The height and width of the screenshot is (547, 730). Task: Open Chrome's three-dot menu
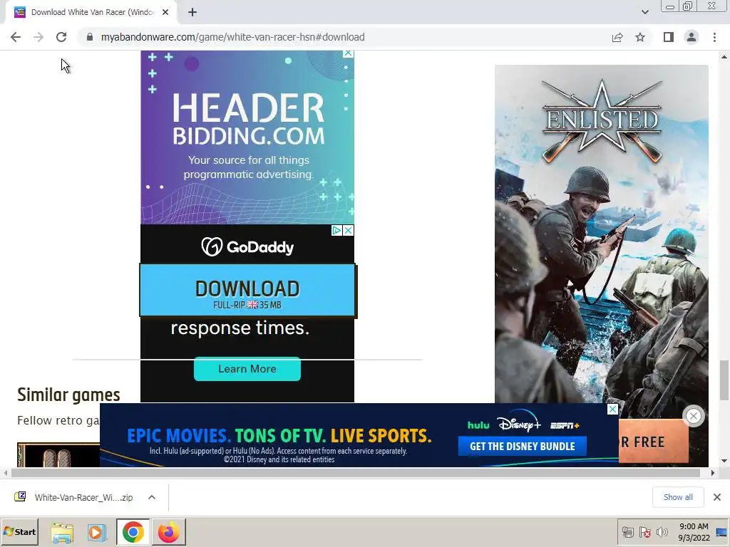(714, 37)
